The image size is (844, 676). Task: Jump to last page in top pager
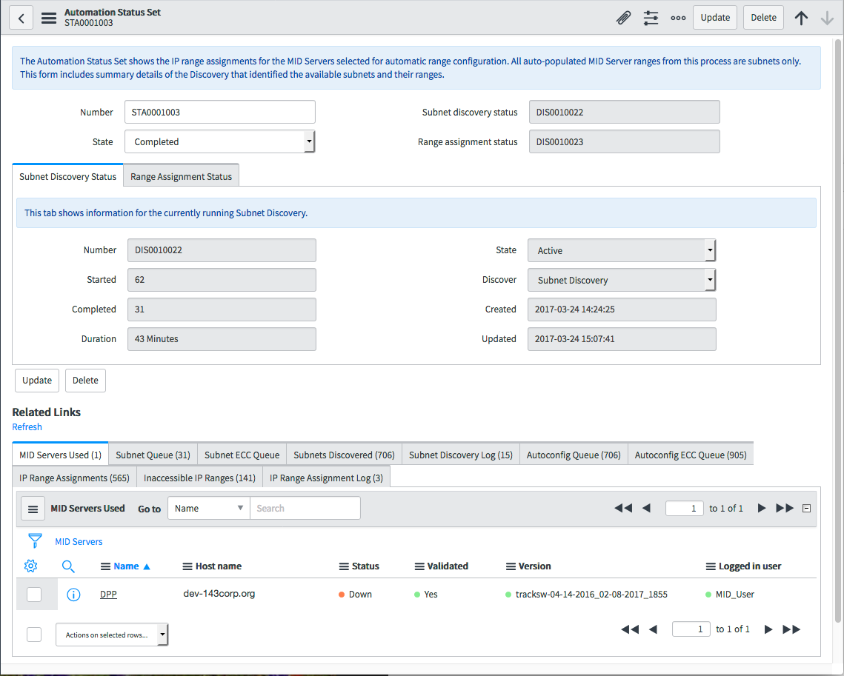coord(785,508)
